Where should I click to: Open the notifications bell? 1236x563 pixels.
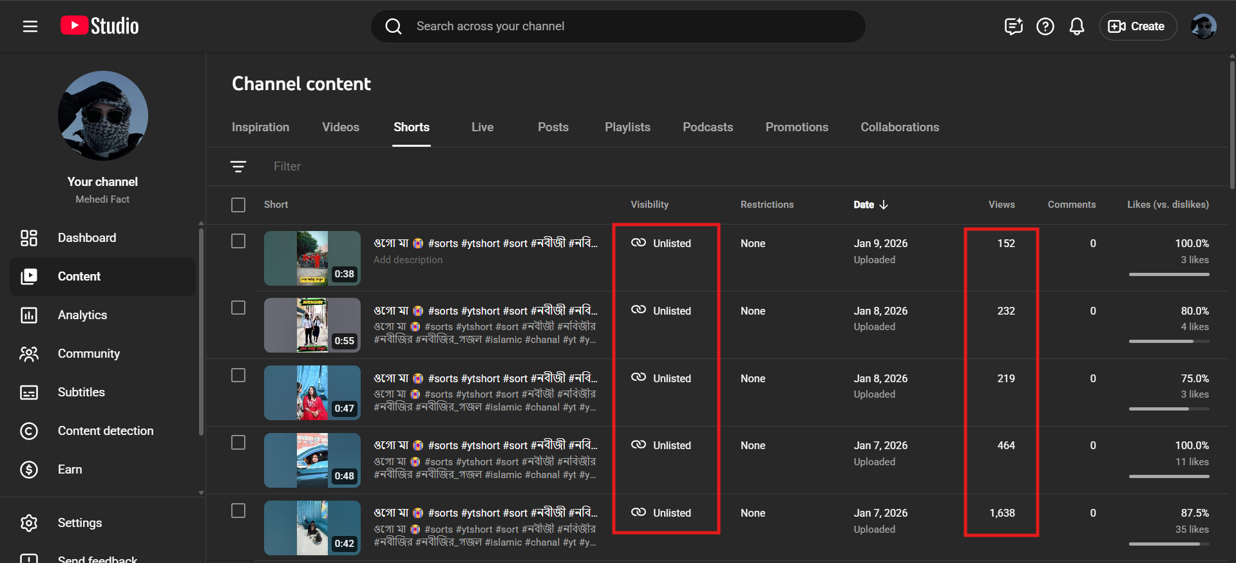pos(1076,26)
